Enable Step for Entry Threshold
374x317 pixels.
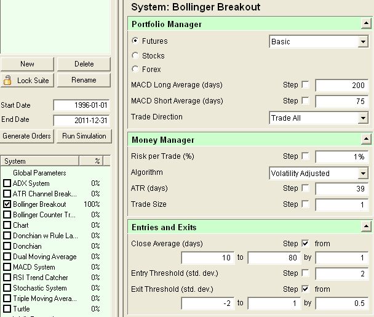click(x=305, y=273)
